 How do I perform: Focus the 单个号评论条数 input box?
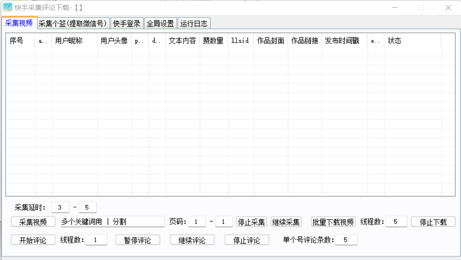(346, 240)
